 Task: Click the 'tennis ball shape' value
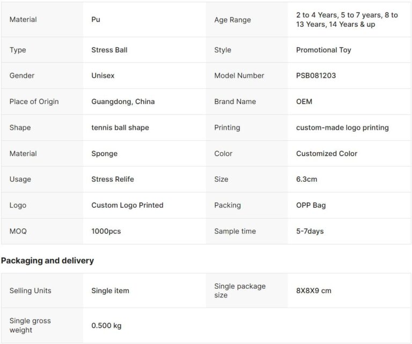point(120,128)
